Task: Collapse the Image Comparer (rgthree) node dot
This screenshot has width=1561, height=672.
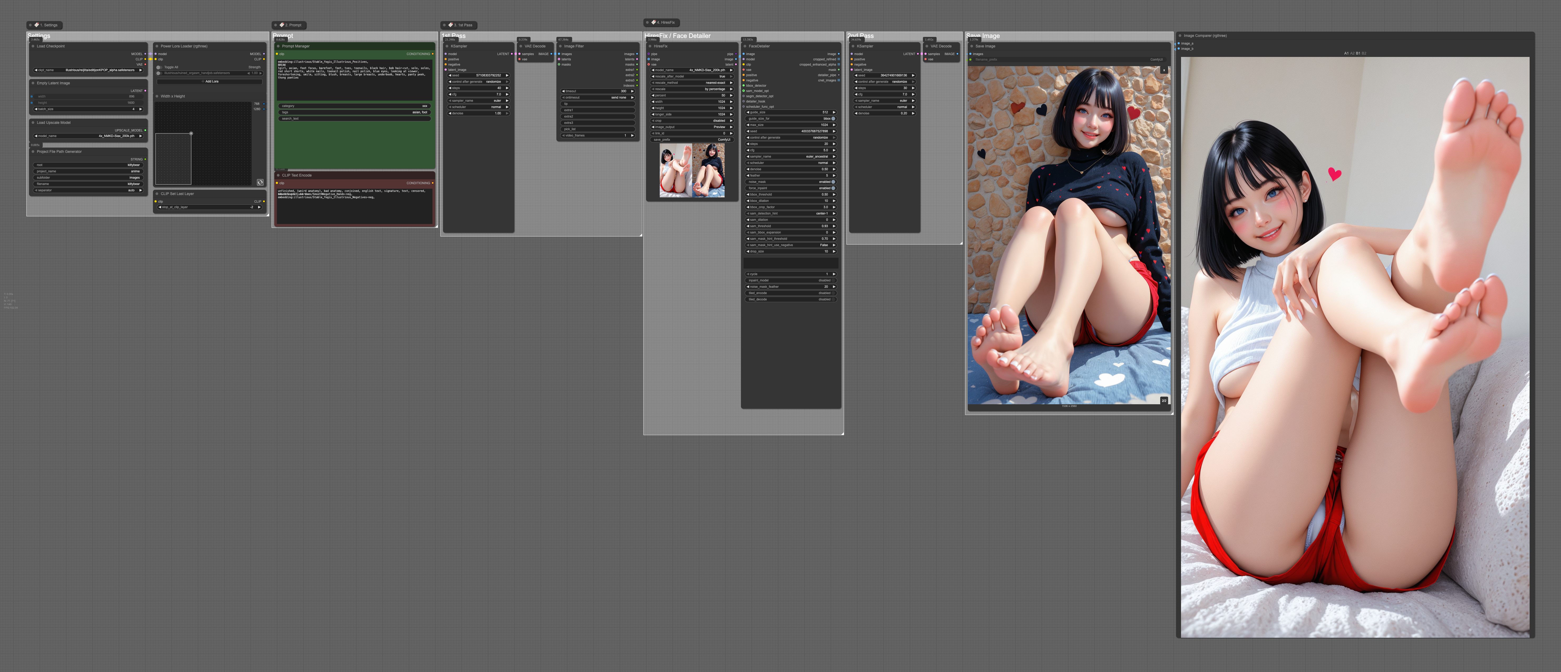Action: (1180, 36)
